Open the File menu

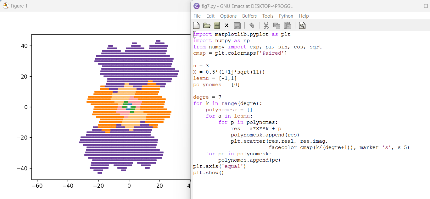pyautogui.click(x=197, y=16)
